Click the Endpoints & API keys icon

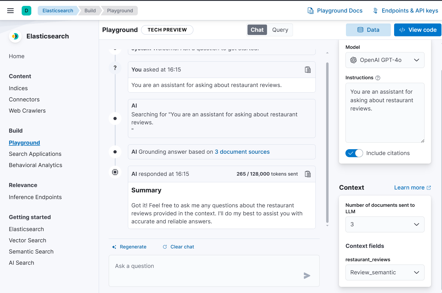point(375,11)
